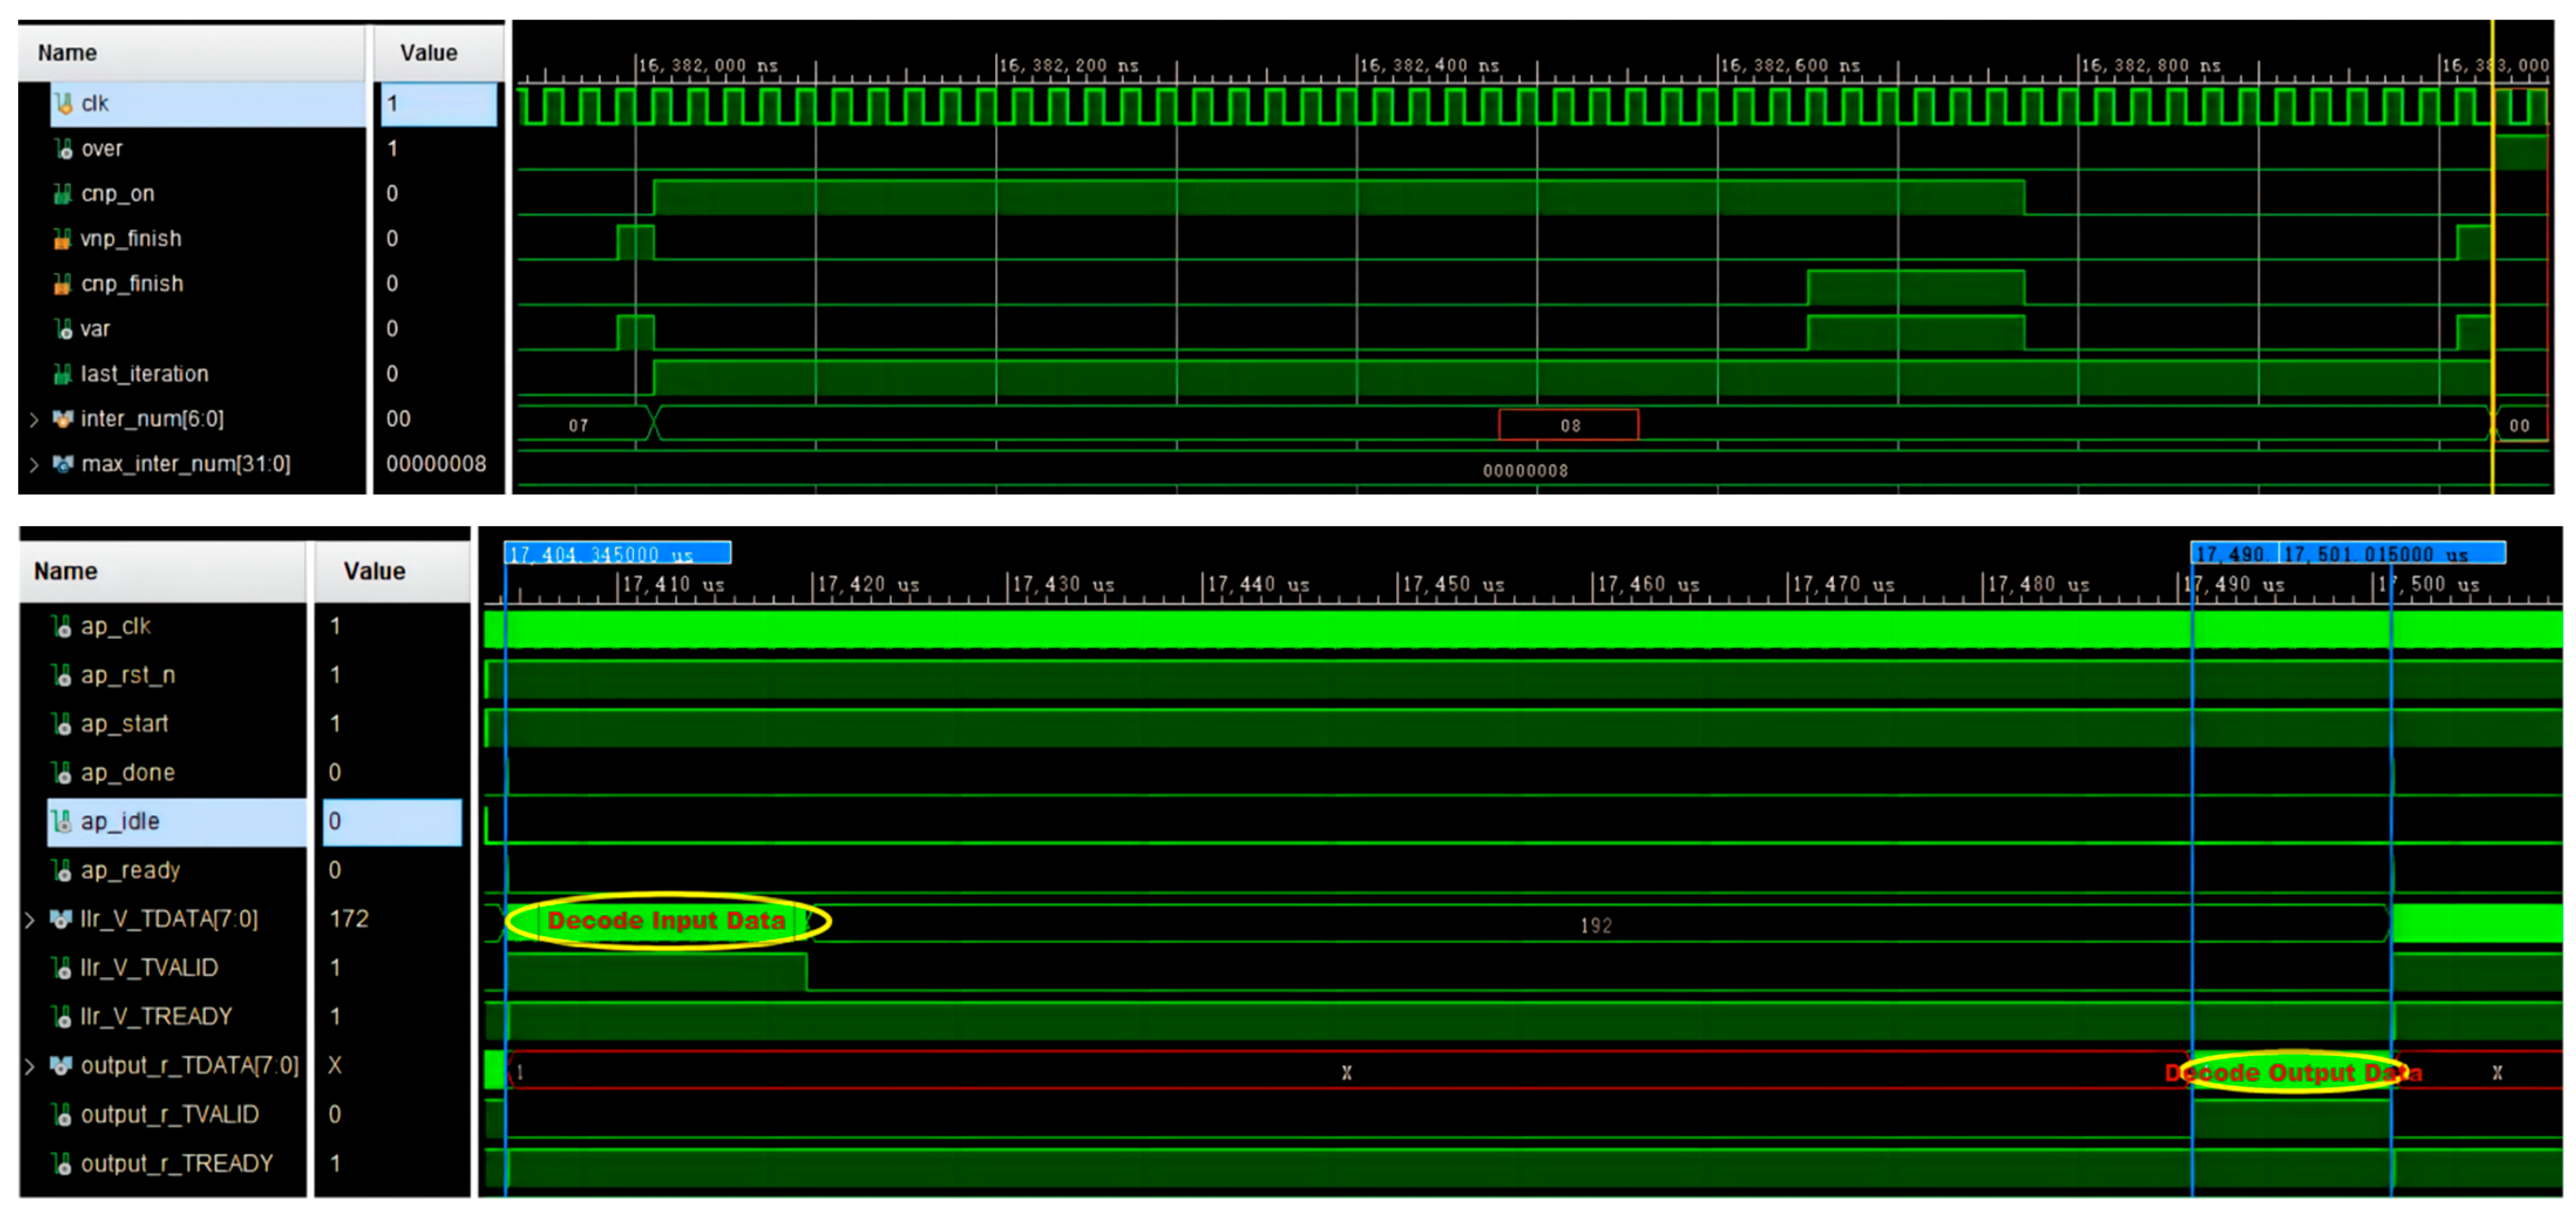
Task: Expand the inter_num[6:0] bus
Action: click(34, 420)
